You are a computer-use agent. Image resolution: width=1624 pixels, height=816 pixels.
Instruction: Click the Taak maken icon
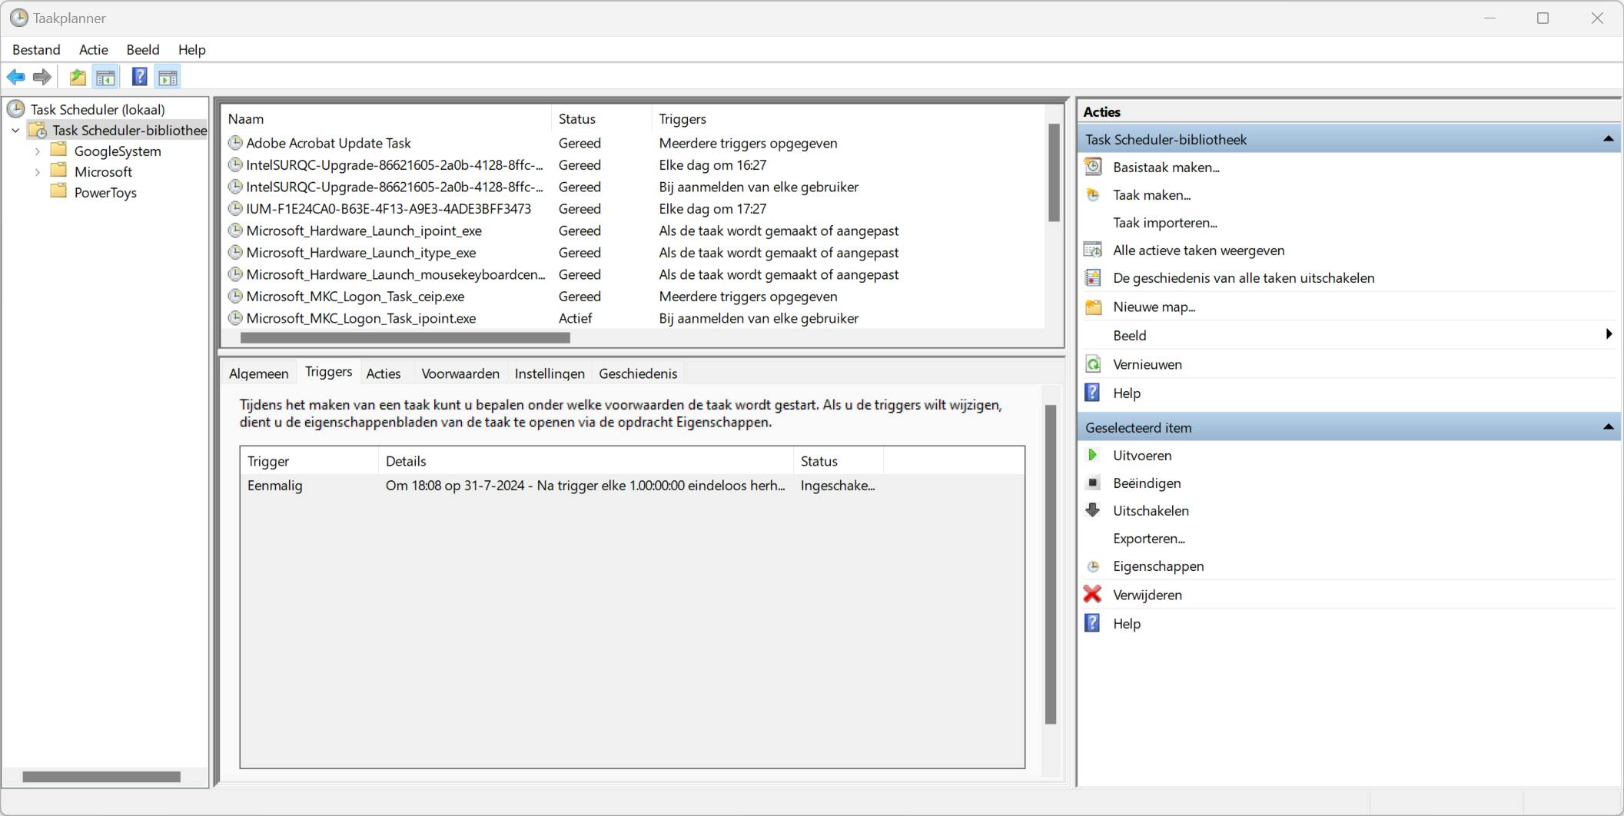(x=1092, y=194)
